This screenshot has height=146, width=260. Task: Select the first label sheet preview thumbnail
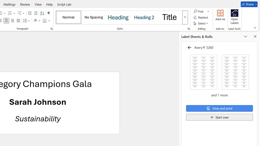click(x=203, y=72)
